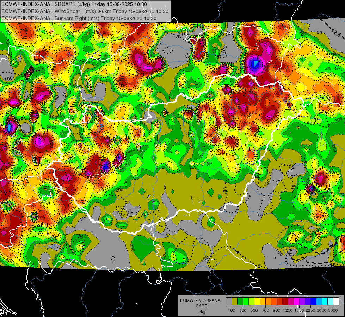Click the WindShear 0-6km title line
Image resolution: width=345 pixels, height=317 pixels.
[x=85, y=11]
